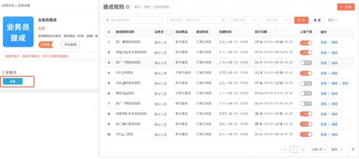Click 编辑 in row 5

(335, 83)
